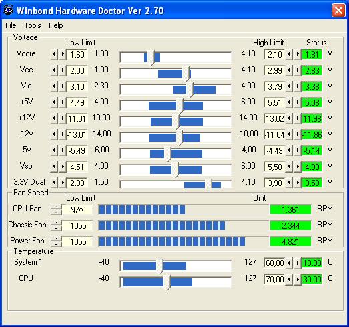Click the System 1 high limit 60,00 field

click(274, 263)
